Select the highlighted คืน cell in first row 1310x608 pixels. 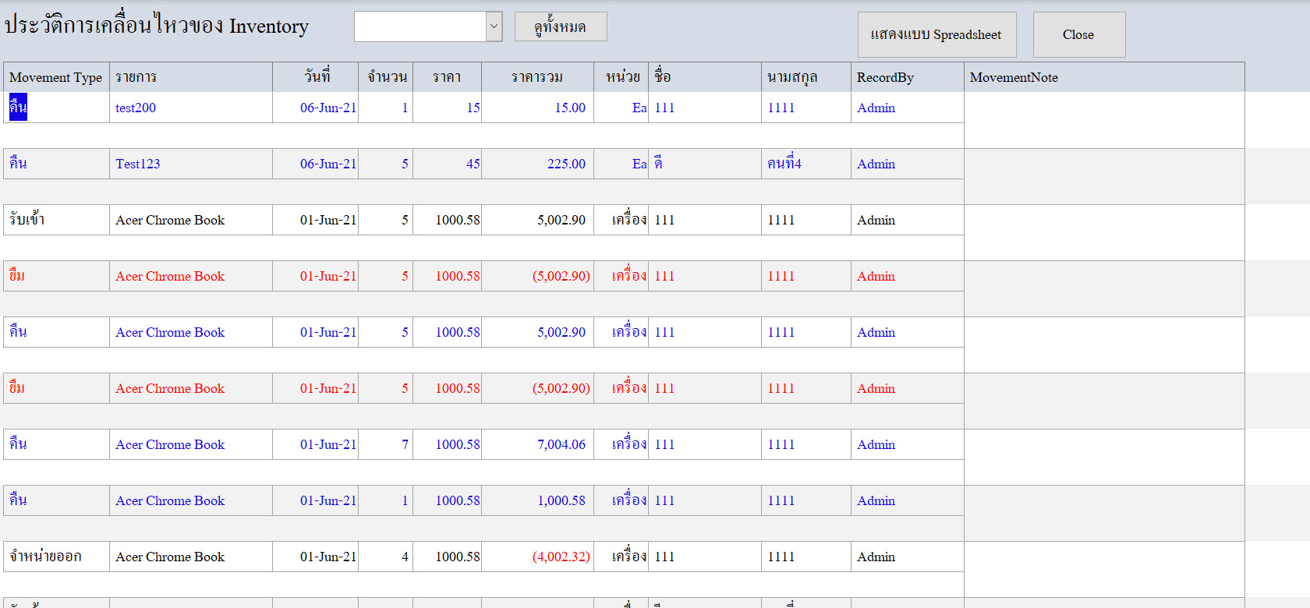coord(19,108)
